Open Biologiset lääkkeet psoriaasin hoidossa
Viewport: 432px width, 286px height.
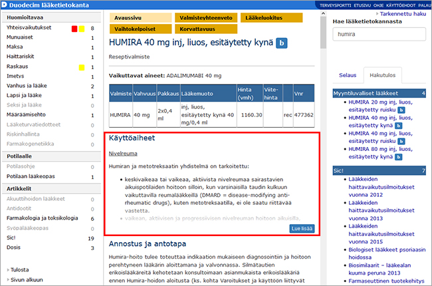387,253
